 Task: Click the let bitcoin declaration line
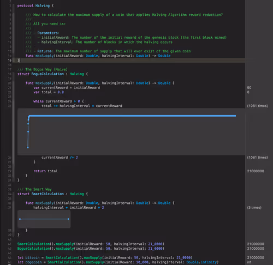(x=105, y=257)
